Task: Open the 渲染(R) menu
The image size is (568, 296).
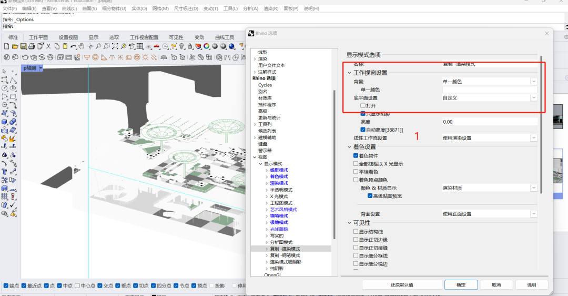Action: tap(271, 8)
